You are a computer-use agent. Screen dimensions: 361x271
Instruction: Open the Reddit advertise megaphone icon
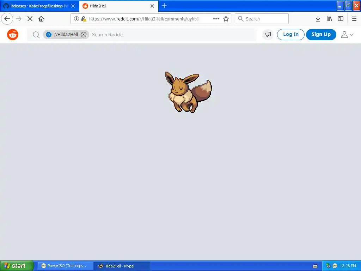point(268,35)
